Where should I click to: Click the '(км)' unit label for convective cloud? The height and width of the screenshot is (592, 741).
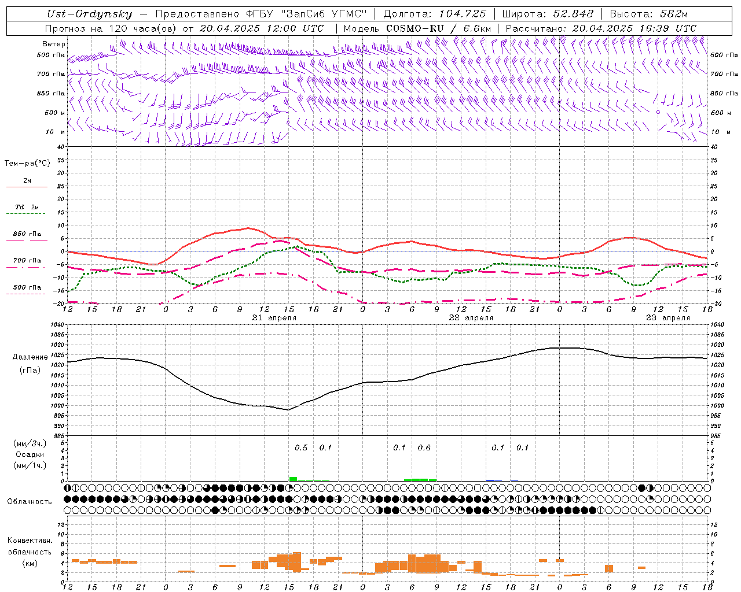point(30,563)
